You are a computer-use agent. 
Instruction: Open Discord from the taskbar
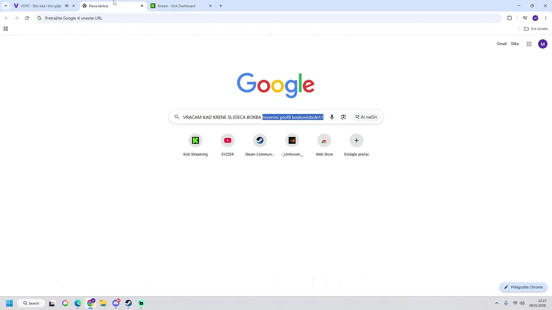tap(116, 303)
